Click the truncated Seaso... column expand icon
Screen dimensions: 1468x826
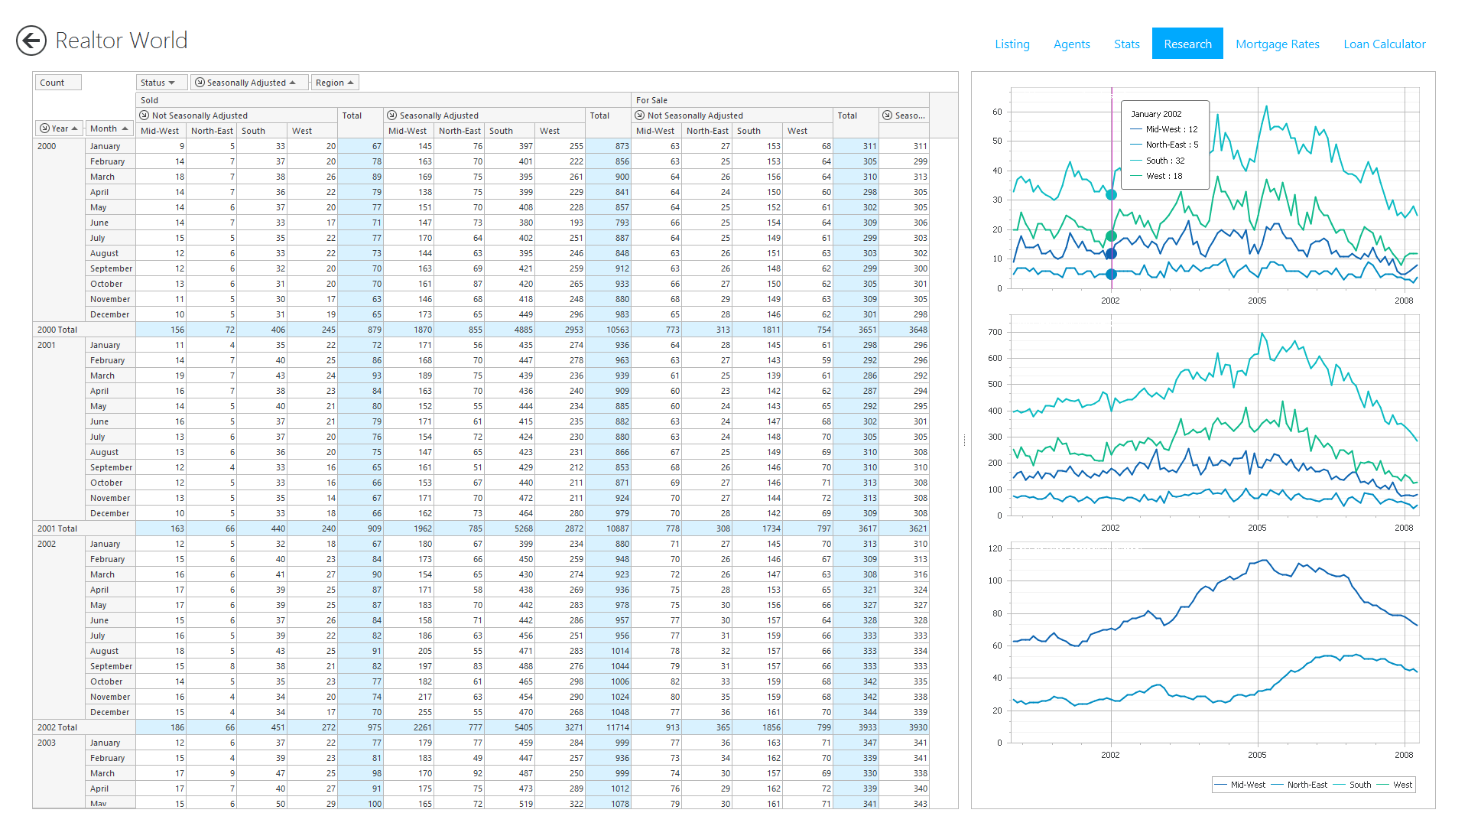click(x=887, y=115)
